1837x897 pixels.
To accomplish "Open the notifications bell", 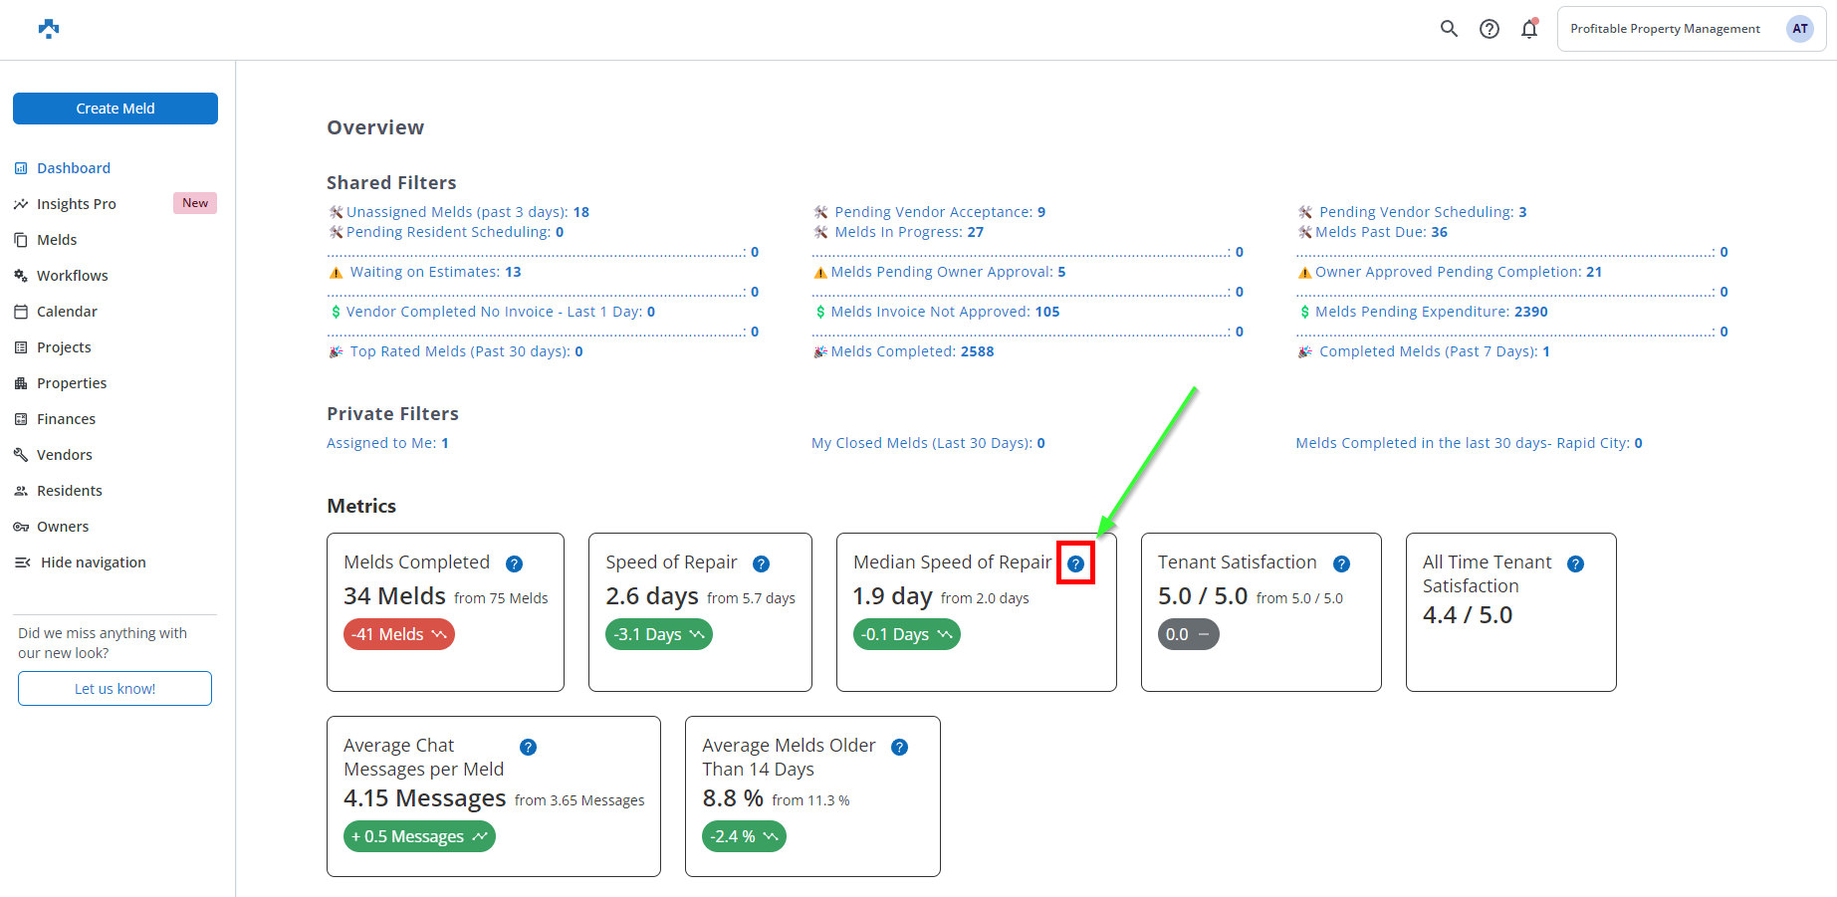I will pos(1529,29).
